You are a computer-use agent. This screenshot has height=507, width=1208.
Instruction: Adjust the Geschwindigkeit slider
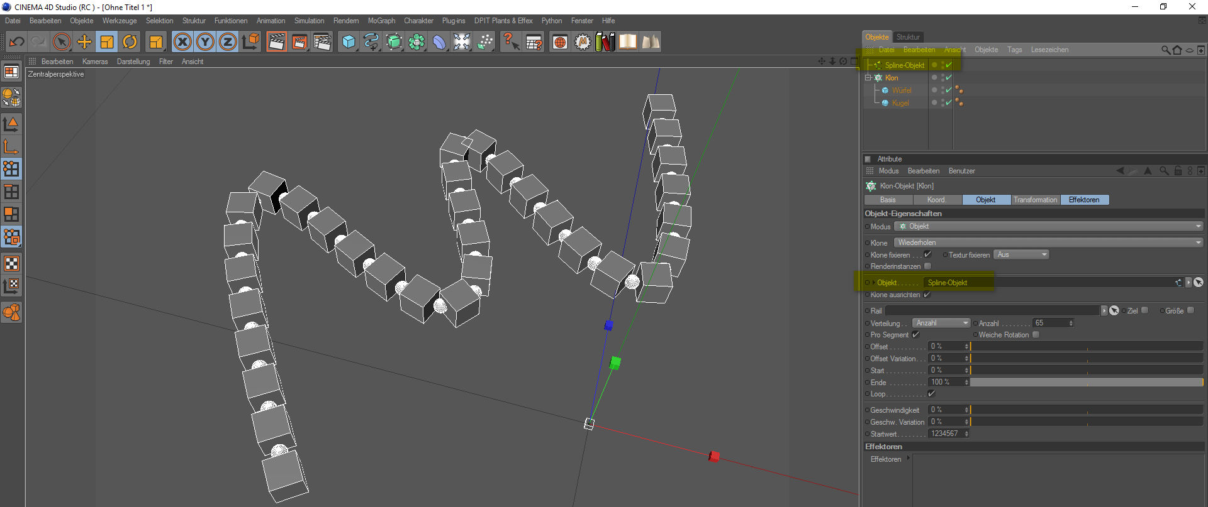click(x=1087, y=410)
